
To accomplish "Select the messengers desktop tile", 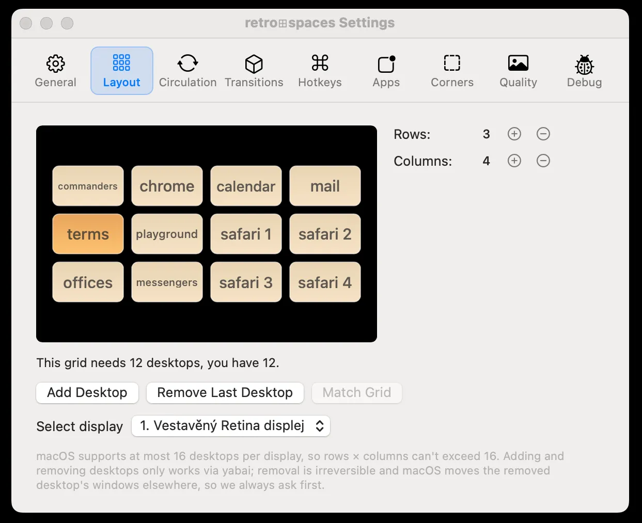I will [x=167, y=282].
